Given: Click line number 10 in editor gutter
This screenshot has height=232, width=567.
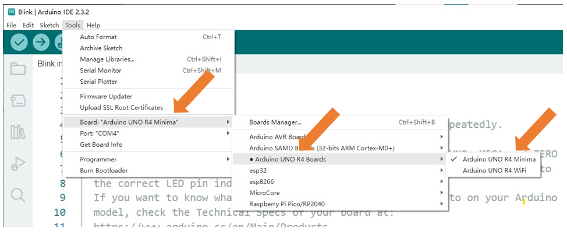Looking at the screenshot, I should [x=59, y=212].
